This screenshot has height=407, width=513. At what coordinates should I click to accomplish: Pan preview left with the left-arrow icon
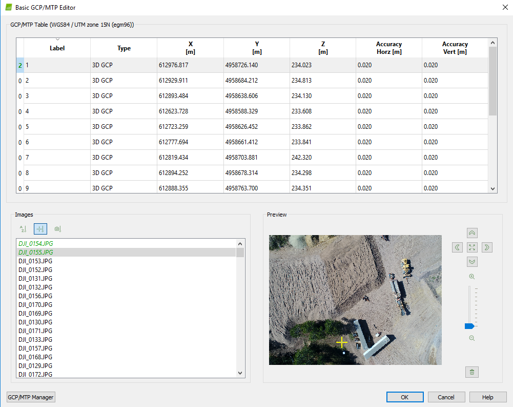pos(457,247)
